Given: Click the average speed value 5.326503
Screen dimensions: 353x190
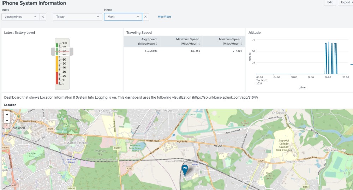Looking at the screenshot, I should pyautogui.click(x=151, y=51).
